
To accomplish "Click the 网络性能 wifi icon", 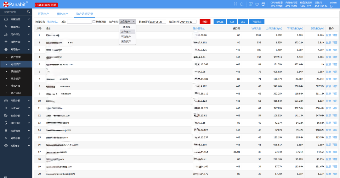I will click(x=6, y=42).
